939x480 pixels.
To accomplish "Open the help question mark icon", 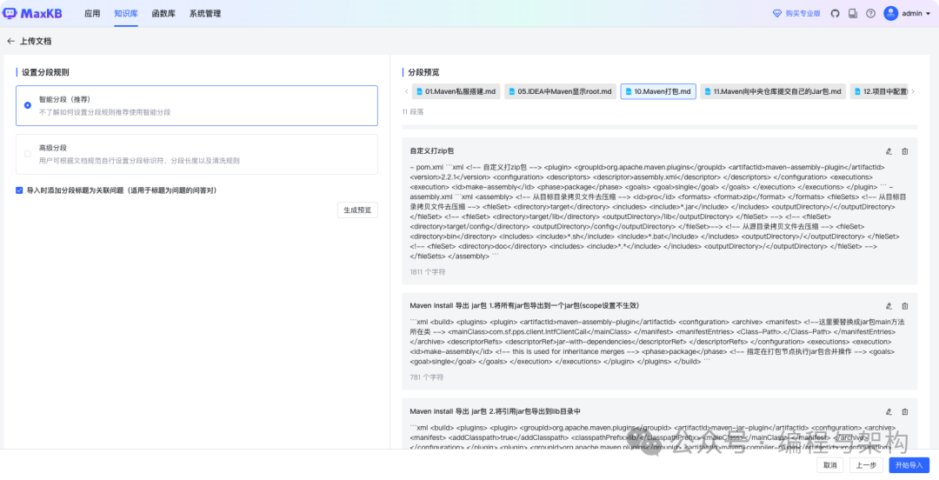I will point(870,13).
